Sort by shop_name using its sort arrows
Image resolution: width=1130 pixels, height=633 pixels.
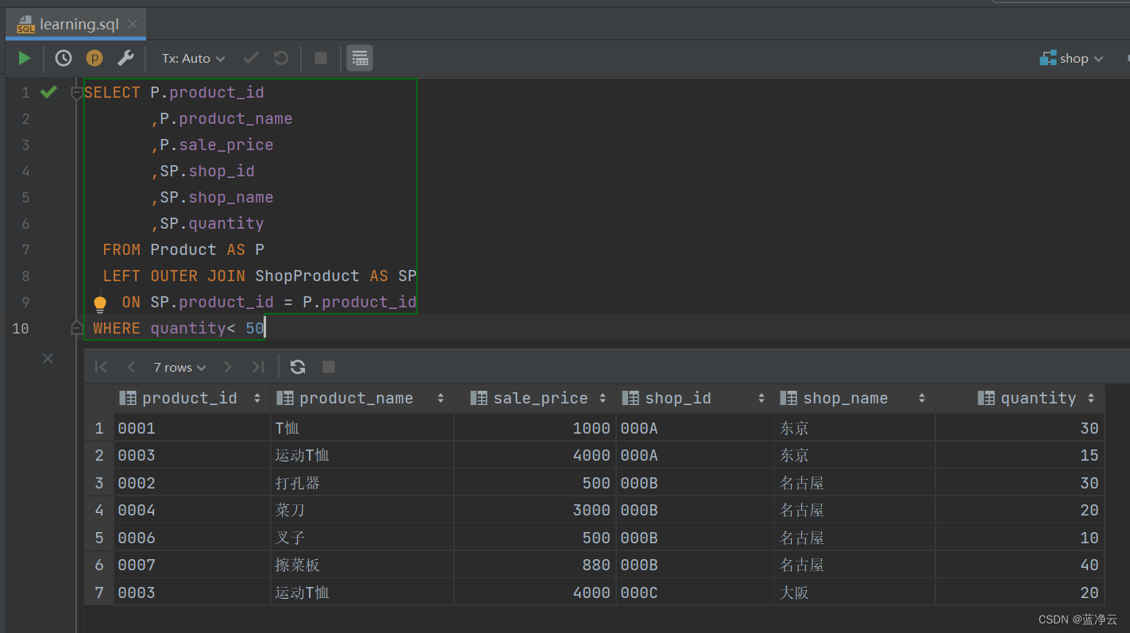[x=922, y=399]
